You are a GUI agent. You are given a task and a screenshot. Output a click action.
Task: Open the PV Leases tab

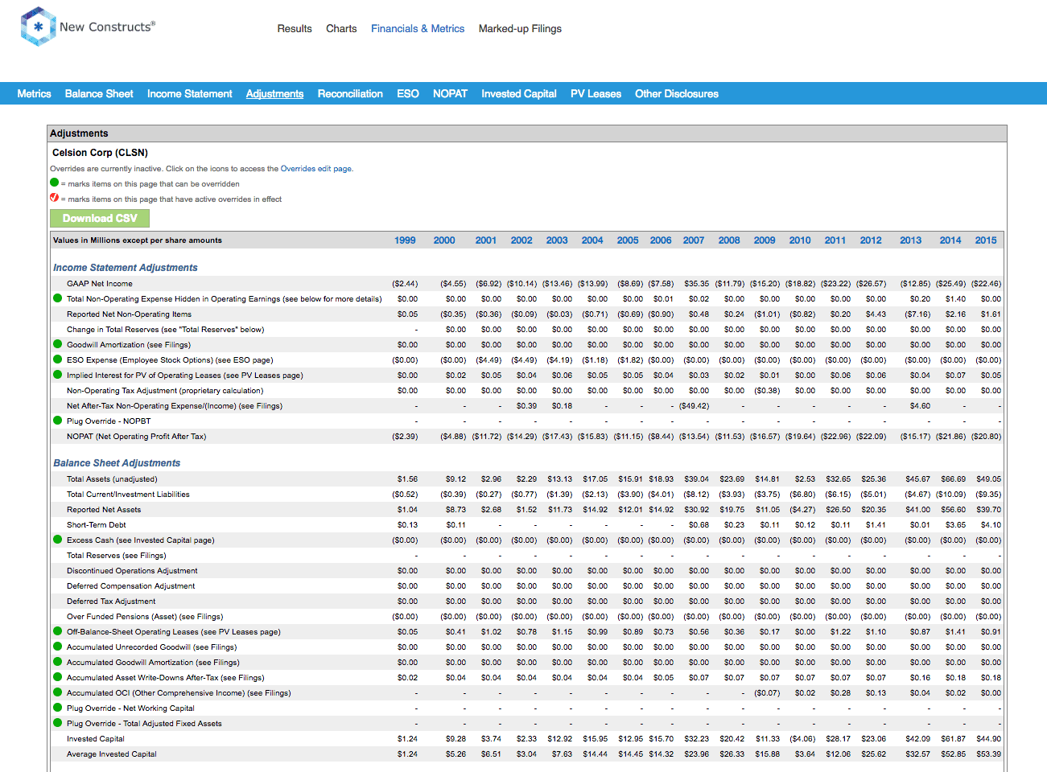point(596,93)
